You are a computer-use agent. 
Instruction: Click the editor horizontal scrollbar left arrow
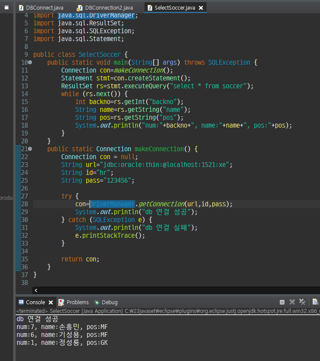click(36, 290)
